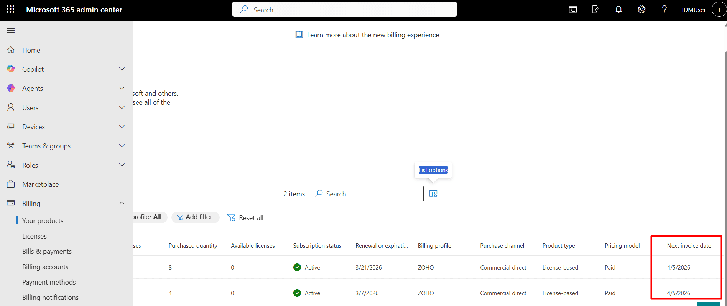Click the Billing card icon
Screen dimensions: 727x306
(11, 203)
